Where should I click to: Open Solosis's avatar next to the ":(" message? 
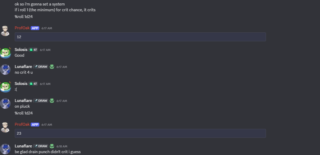[x=5, y=87]
